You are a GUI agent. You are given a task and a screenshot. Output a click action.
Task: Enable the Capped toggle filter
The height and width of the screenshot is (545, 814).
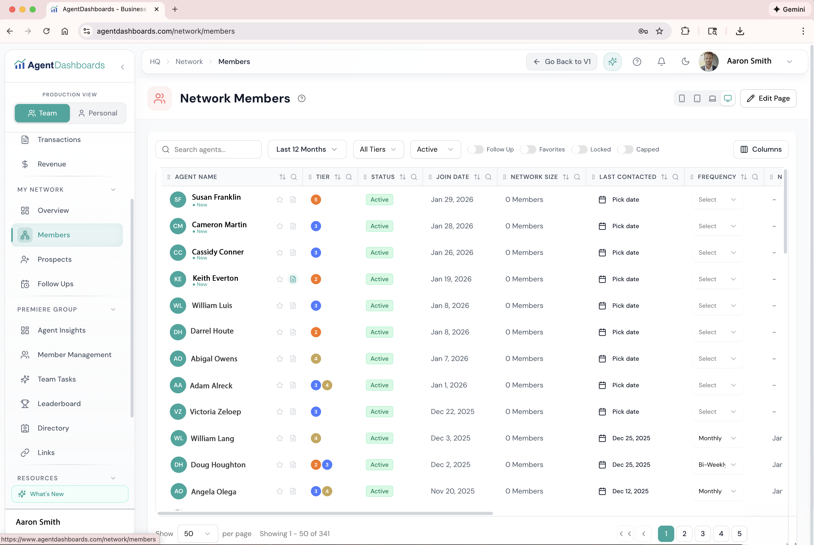point(625,149)
